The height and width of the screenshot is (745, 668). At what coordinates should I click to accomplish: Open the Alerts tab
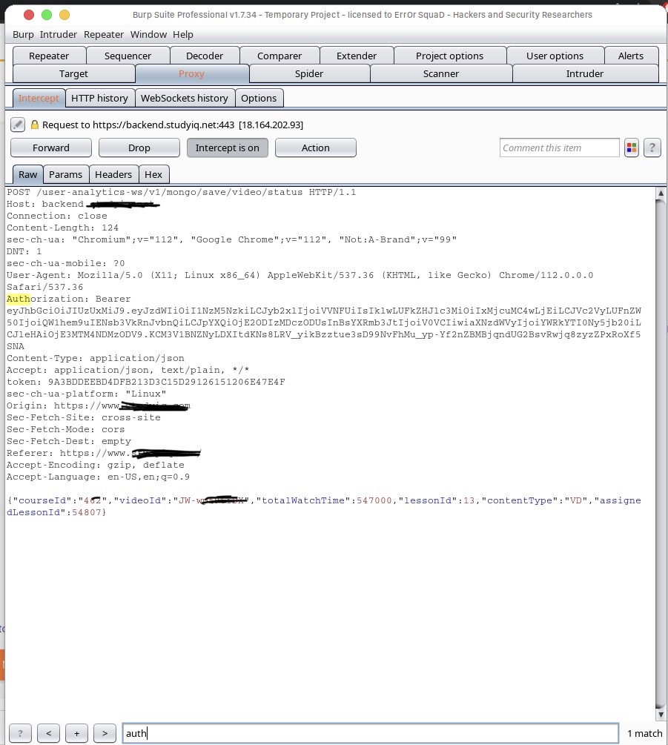(x=630, y=56)
